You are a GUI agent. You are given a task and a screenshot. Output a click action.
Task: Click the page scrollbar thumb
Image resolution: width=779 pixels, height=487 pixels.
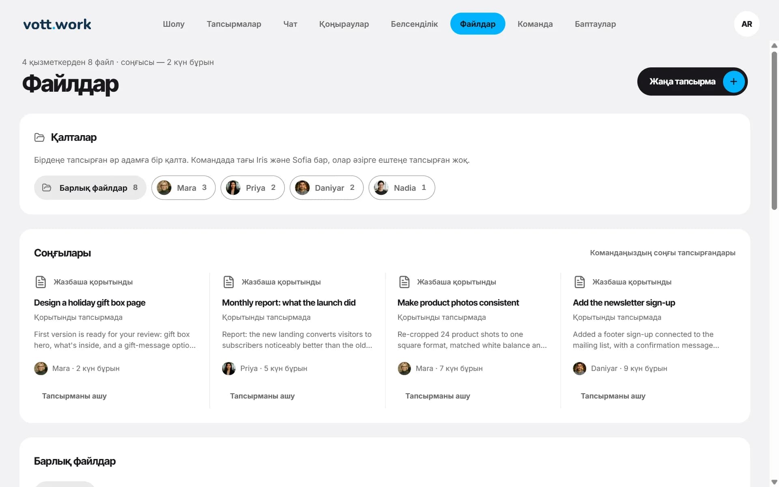point(774,131)
